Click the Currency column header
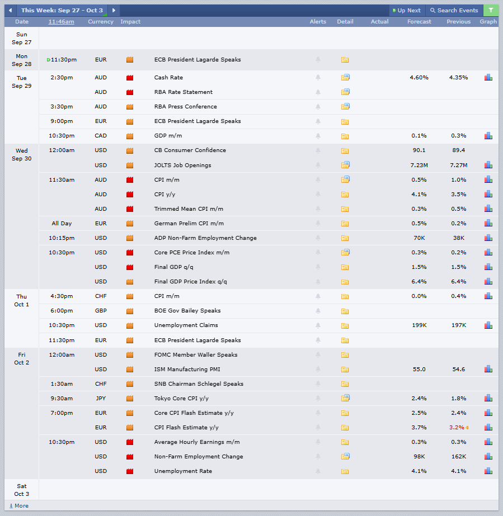Viewport: 503px width, 516px height. click(x=101, y=22)
